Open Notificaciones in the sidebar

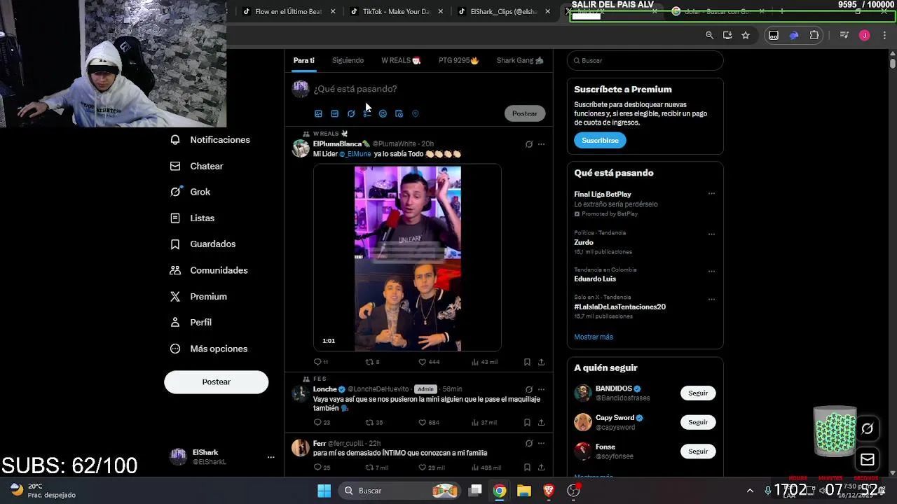[x=210, y=140]
